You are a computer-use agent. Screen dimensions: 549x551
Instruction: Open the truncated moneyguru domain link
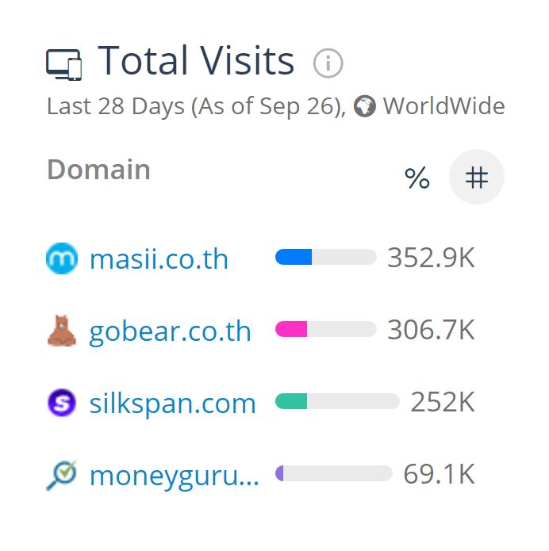[174, 476]
